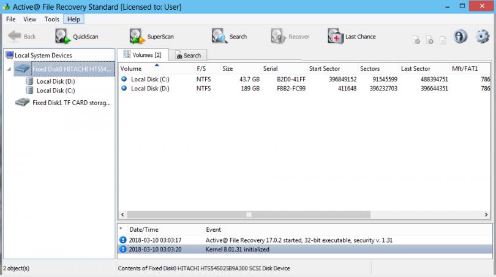
Task: Switch to the Volumes [2] tab
Action: (142, 55)
